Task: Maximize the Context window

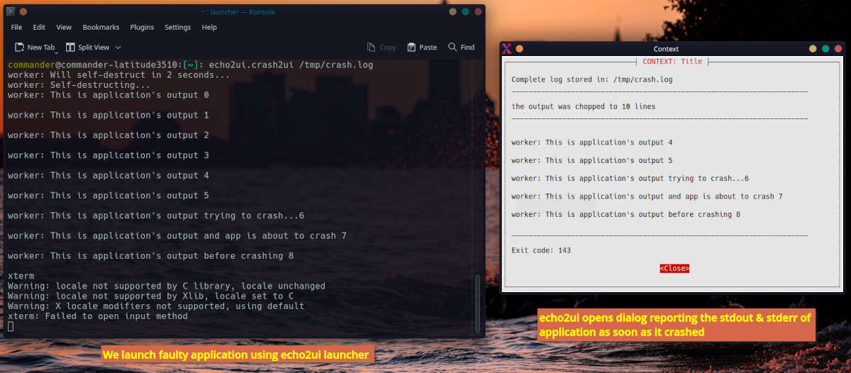Action: (x=825, y=49)
